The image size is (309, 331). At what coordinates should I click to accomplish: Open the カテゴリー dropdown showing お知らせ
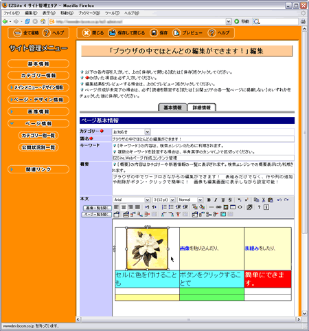pos(131,132)
